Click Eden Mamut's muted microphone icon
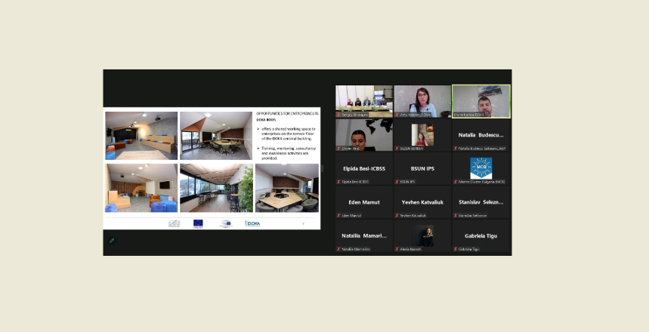The height and width of the screenshot is (332, 649). point(338,215)
